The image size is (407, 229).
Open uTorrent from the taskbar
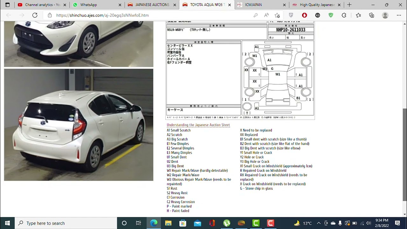[227, 223]
